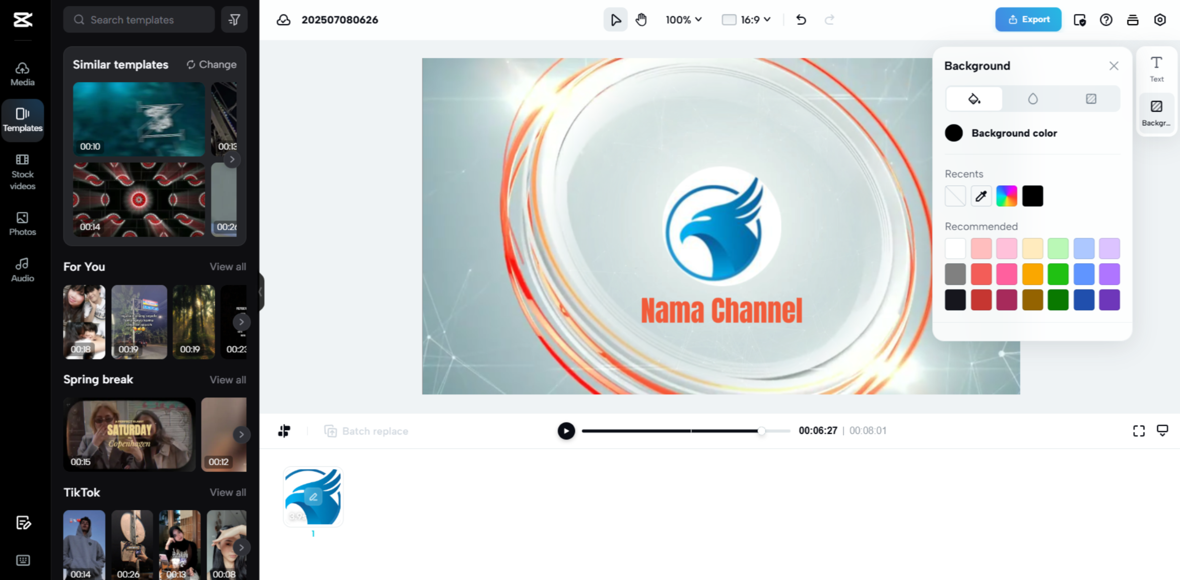View all Spring break templates
This screenshot has width=1180, height=580.
[x=228, y=380]
